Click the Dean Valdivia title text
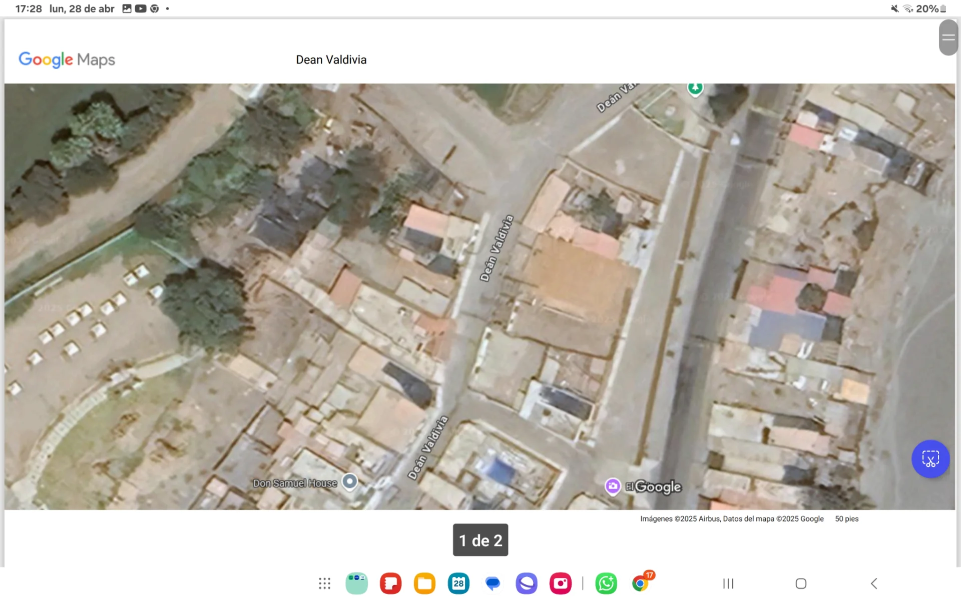Viewport: 961px width, 600px height. click(x=331, y=60)
